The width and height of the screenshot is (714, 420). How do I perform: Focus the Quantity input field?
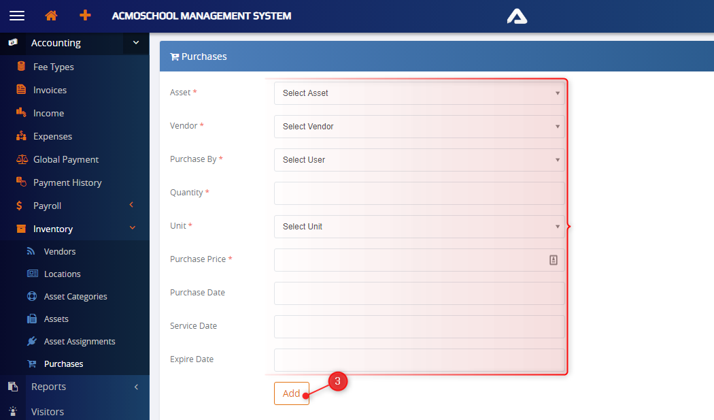[419, 193]
